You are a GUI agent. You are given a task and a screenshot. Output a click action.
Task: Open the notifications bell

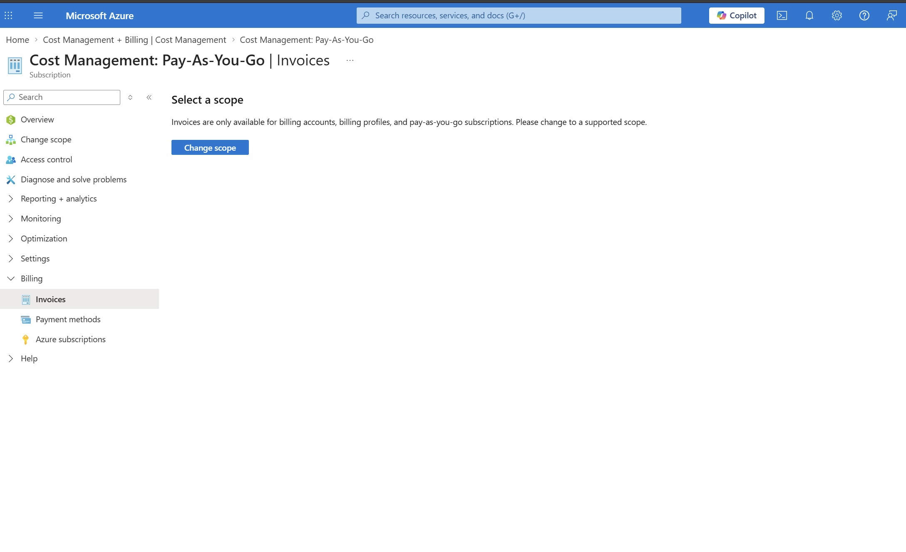click(809, 15)
